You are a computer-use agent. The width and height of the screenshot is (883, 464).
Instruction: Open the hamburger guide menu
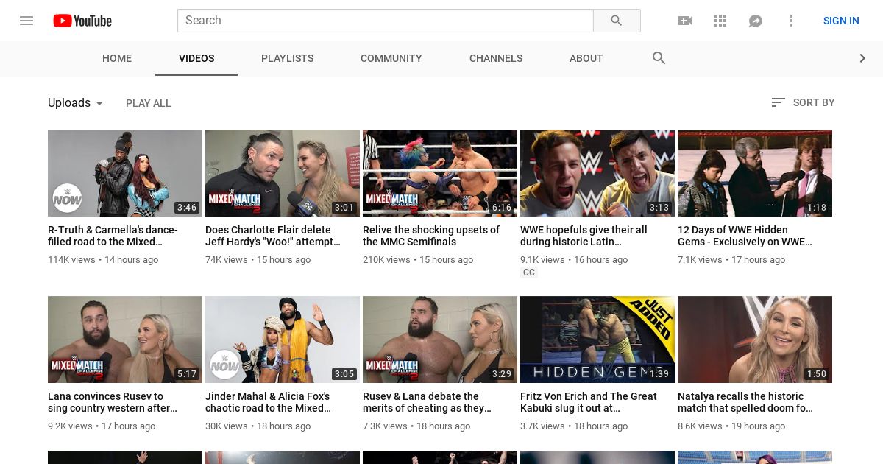pos(26,21)
